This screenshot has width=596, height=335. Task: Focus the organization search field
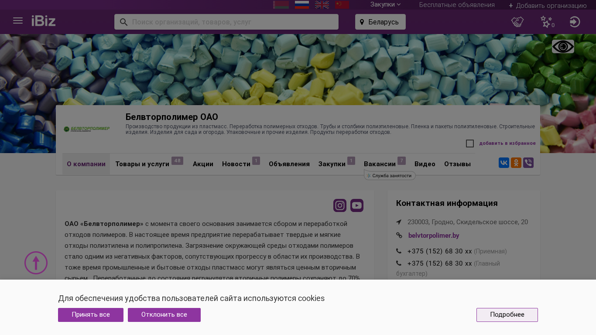(226, 22)
